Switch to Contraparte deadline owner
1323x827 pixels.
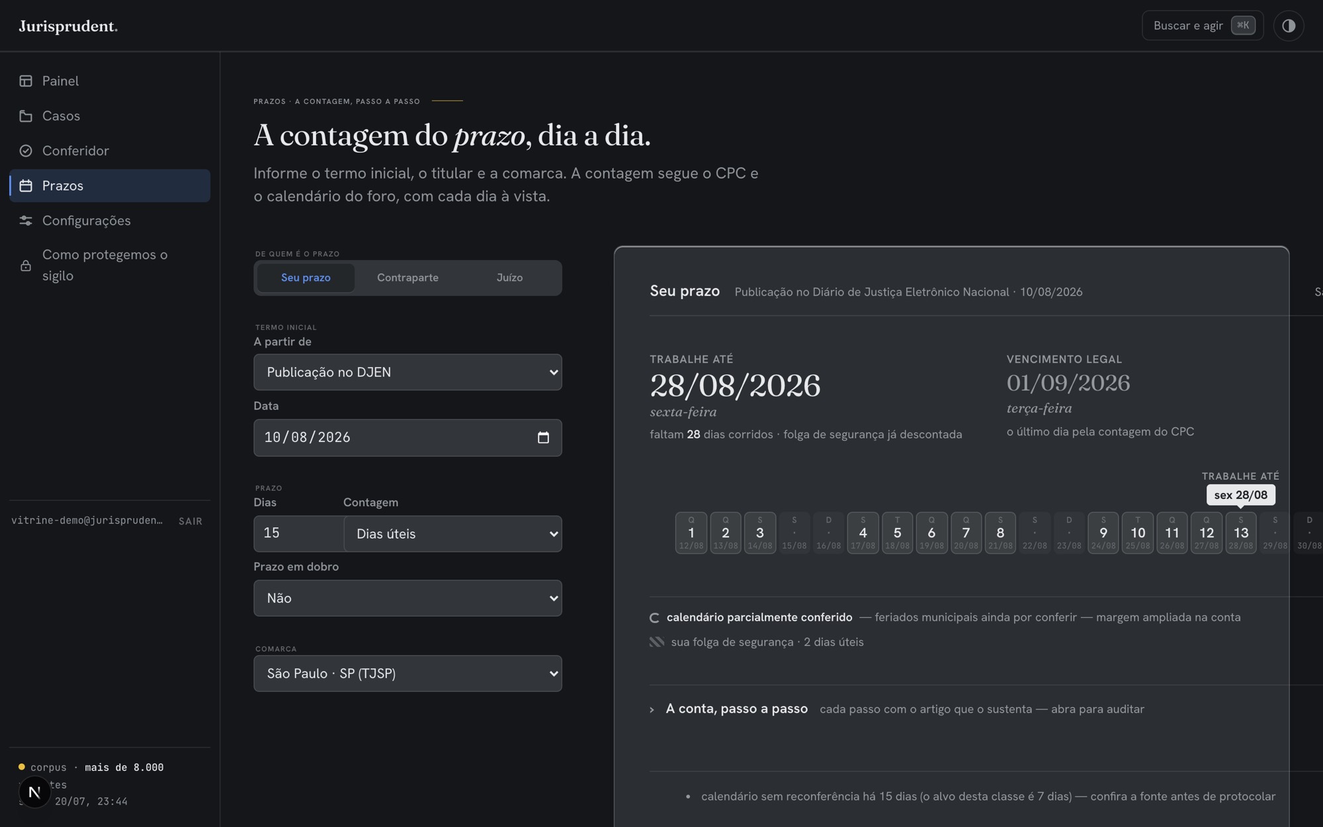point(407,278)
